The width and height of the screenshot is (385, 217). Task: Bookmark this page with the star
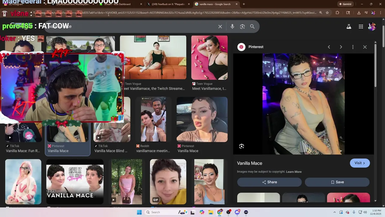[x=327, y=13]
